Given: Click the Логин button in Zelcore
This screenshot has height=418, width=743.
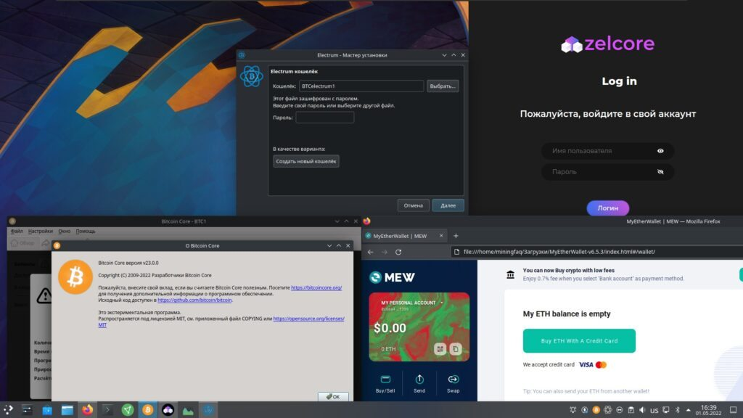Looking at the screenshot, I should click(607, 208).
